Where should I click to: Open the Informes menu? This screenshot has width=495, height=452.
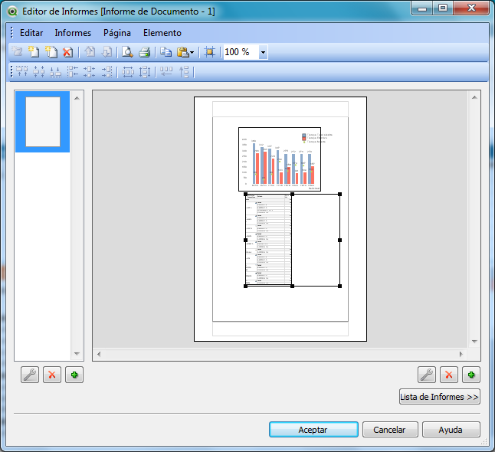(x=73, y=33)
